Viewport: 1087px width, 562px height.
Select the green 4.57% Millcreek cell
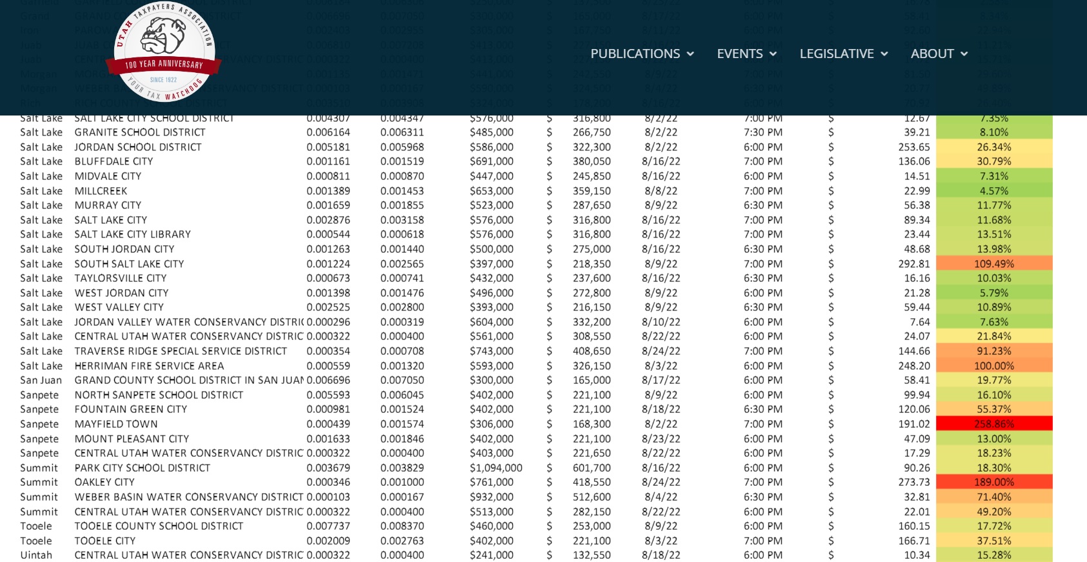tap(993, 191)
